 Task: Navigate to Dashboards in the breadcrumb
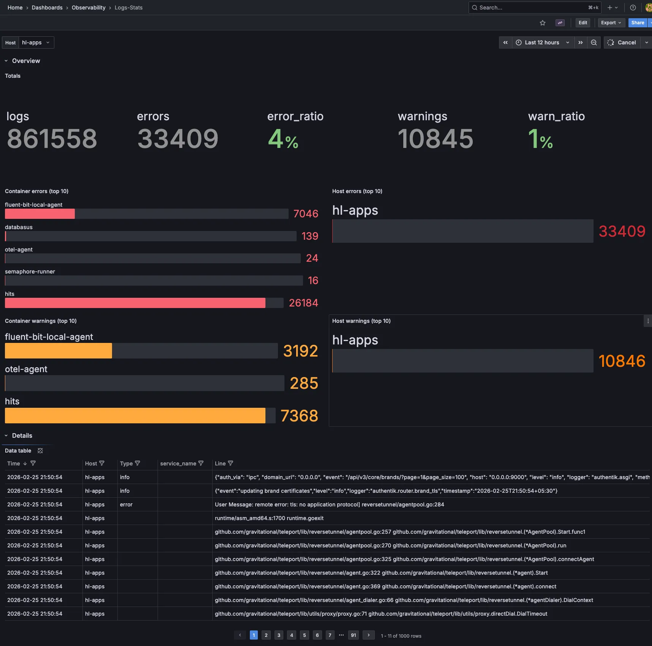pos(47,8)
